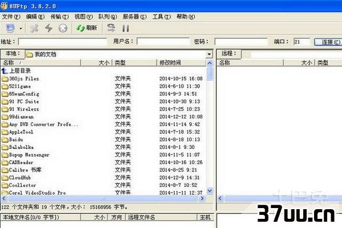The image size is (342, 228).
Task: Click the local horizontal scrollbar thumb
Action: (103, 198)
